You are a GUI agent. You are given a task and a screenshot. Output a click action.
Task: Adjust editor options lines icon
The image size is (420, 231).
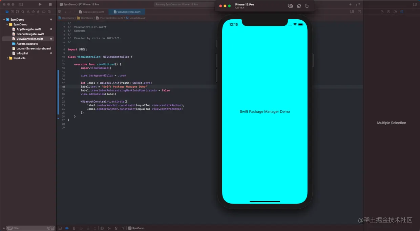point(353,12)
